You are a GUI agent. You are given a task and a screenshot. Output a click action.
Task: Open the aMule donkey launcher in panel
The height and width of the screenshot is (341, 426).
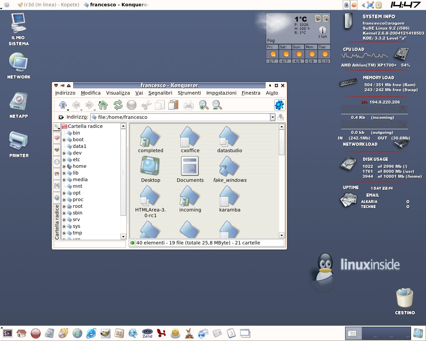pos(189,333)
